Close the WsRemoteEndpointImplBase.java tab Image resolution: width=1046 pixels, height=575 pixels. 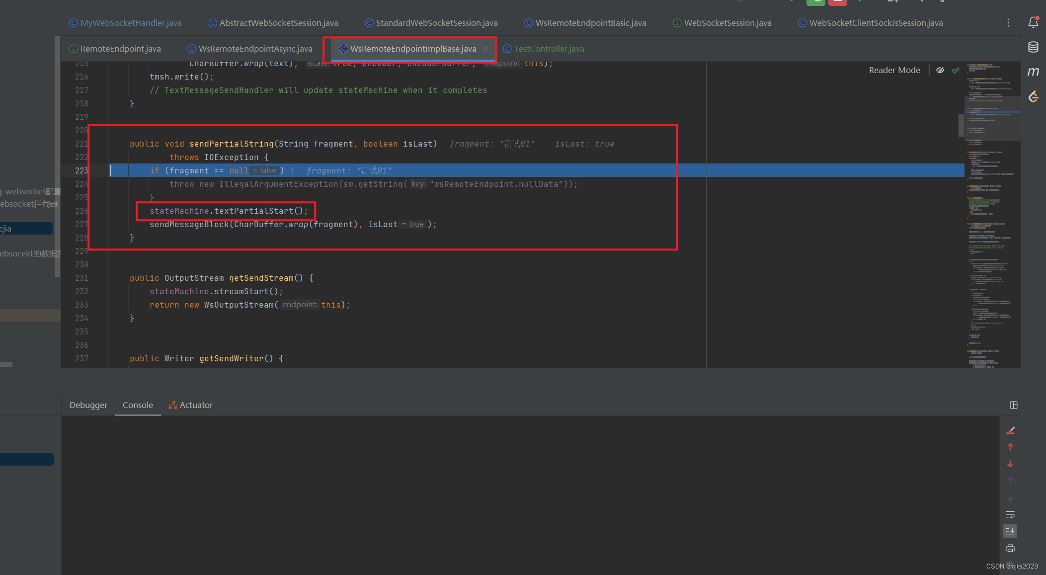coord(485,49)
